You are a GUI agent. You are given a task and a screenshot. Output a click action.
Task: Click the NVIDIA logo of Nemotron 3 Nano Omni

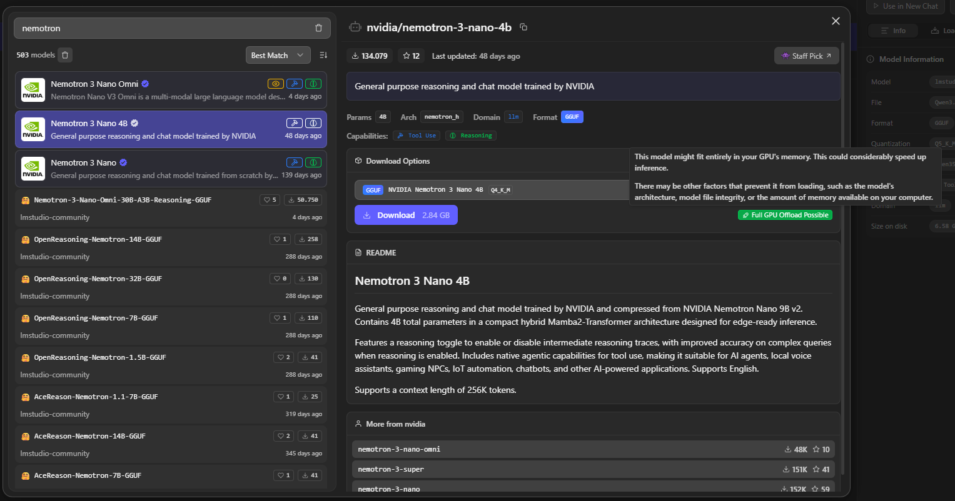pyautogui.click(x=33, y=90)
